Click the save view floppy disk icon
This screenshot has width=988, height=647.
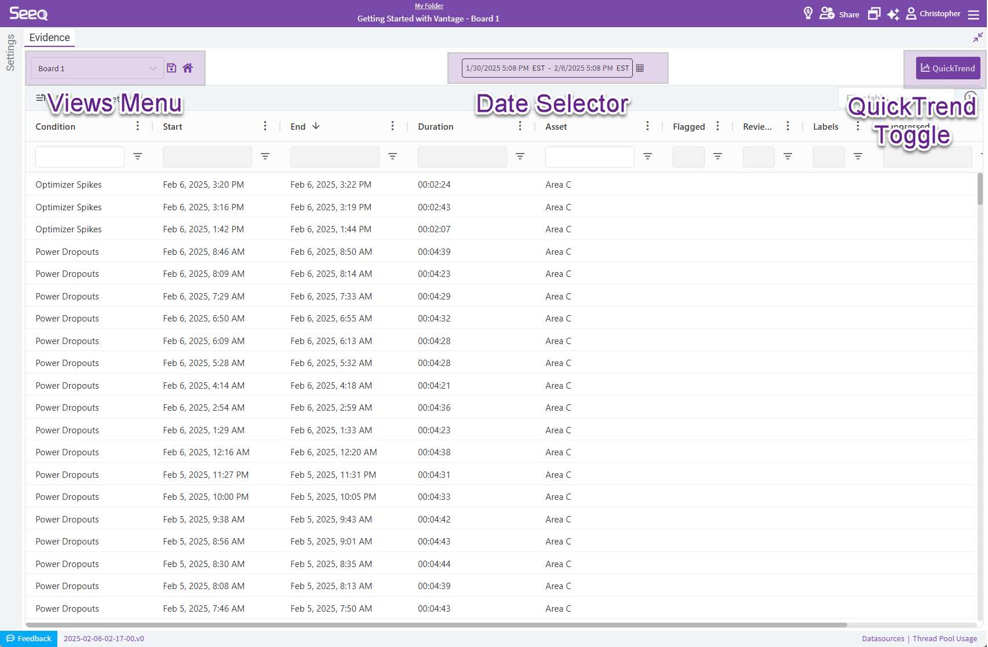[172, 68]
